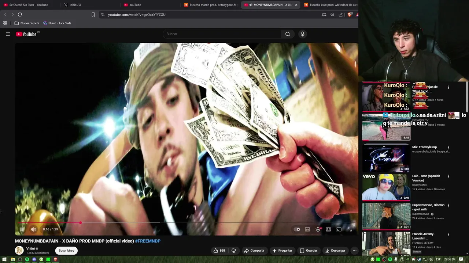469x263 pixels.
Task: Like the video with 868 likes
Action: [219, 251]
